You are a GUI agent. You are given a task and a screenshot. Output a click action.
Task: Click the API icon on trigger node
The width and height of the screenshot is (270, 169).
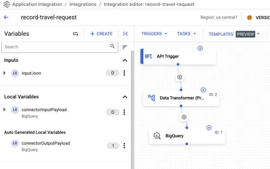[148, 56]
